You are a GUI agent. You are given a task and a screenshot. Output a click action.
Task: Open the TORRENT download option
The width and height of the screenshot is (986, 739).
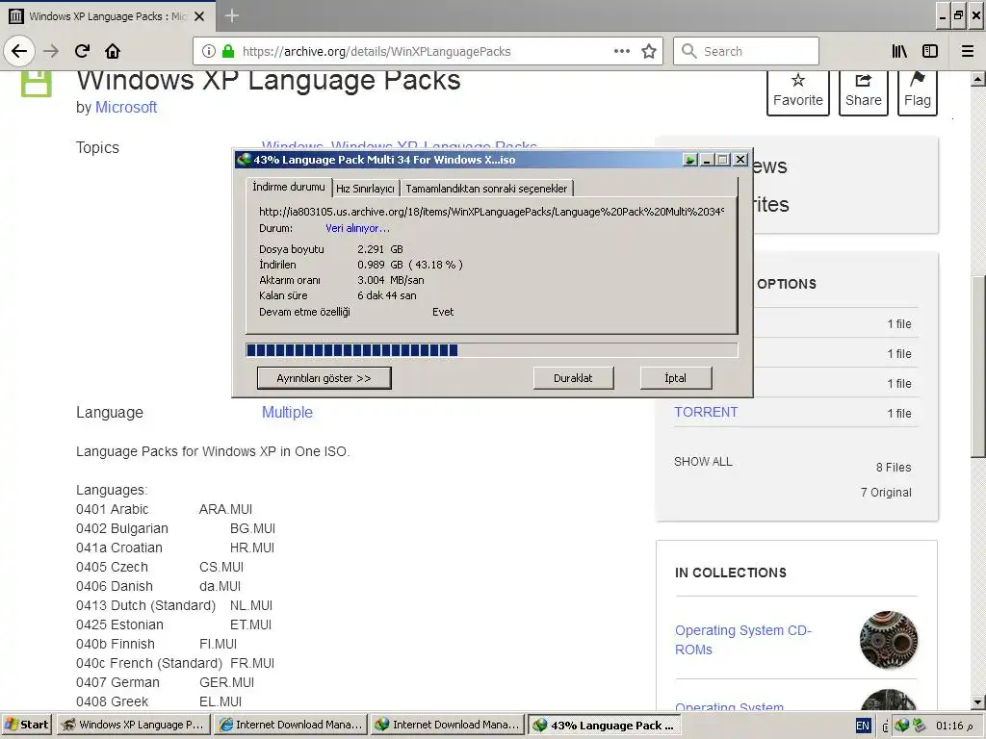pyautogui.click(x=706, y=412)
